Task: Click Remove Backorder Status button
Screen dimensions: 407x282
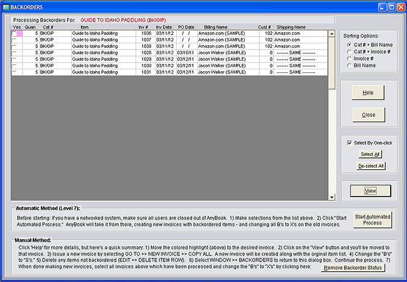Action: (353, 268)
